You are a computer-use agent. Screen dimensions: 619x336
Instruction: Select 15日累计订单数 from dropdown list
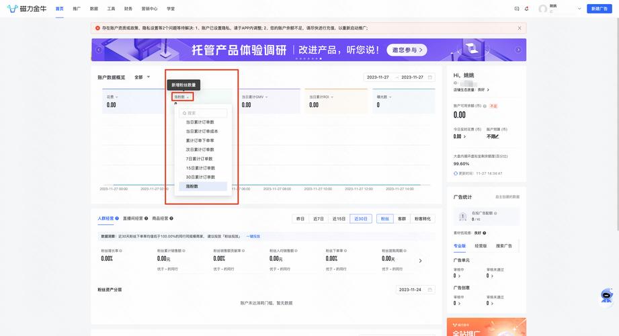click(x=203, y=168)
